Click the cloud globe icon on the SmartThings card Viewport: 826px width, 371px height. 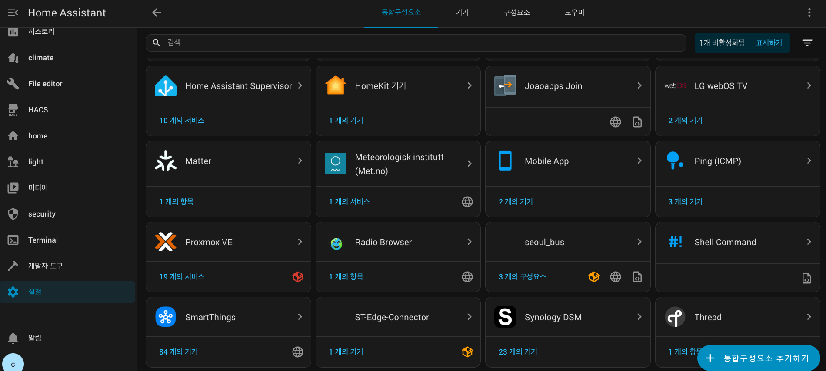point(298,352)
